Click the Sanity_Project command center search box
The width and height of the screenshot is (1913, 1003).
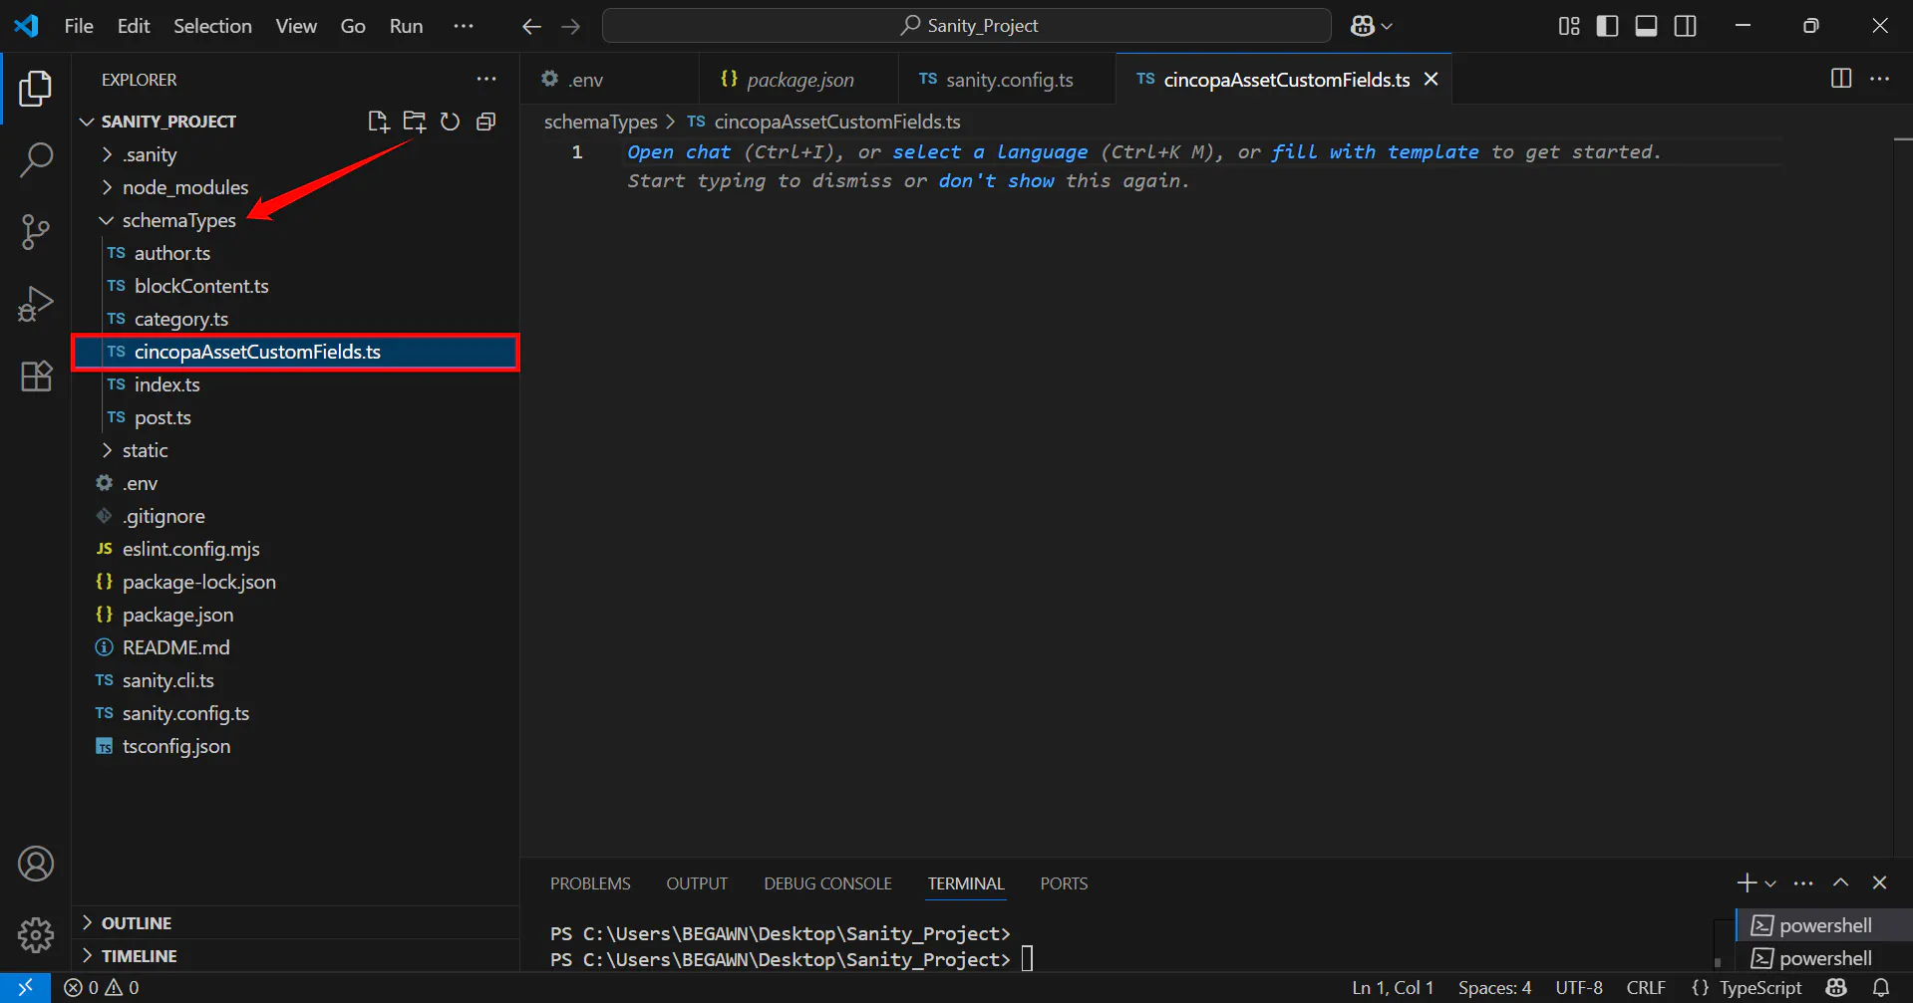click(x=967, y=26)
